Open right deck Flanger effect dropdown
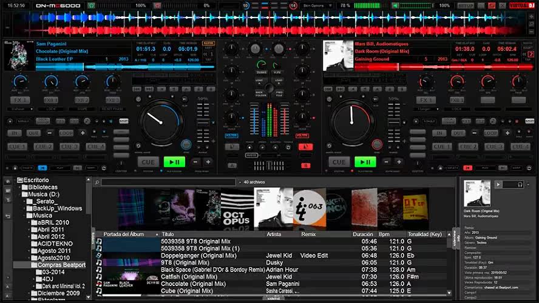The height and width of the screenshot is (303, 539). pos(426,109)
